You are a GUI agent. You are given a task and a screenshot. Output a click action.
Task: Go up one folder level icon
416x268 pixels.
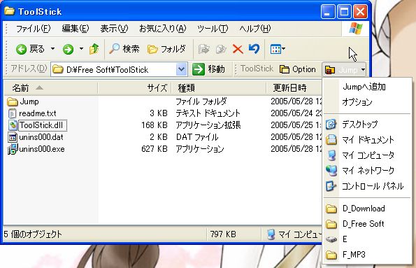pos(94,49)
